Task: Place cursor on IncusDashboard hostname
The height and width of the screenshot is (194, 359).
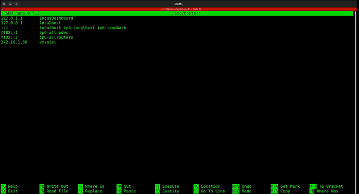Action: coord(56,18)
